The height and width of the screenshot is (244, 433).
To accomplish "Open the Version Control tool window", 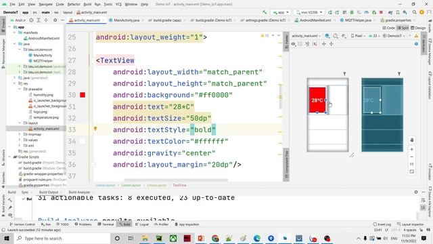I will [22, 224].
